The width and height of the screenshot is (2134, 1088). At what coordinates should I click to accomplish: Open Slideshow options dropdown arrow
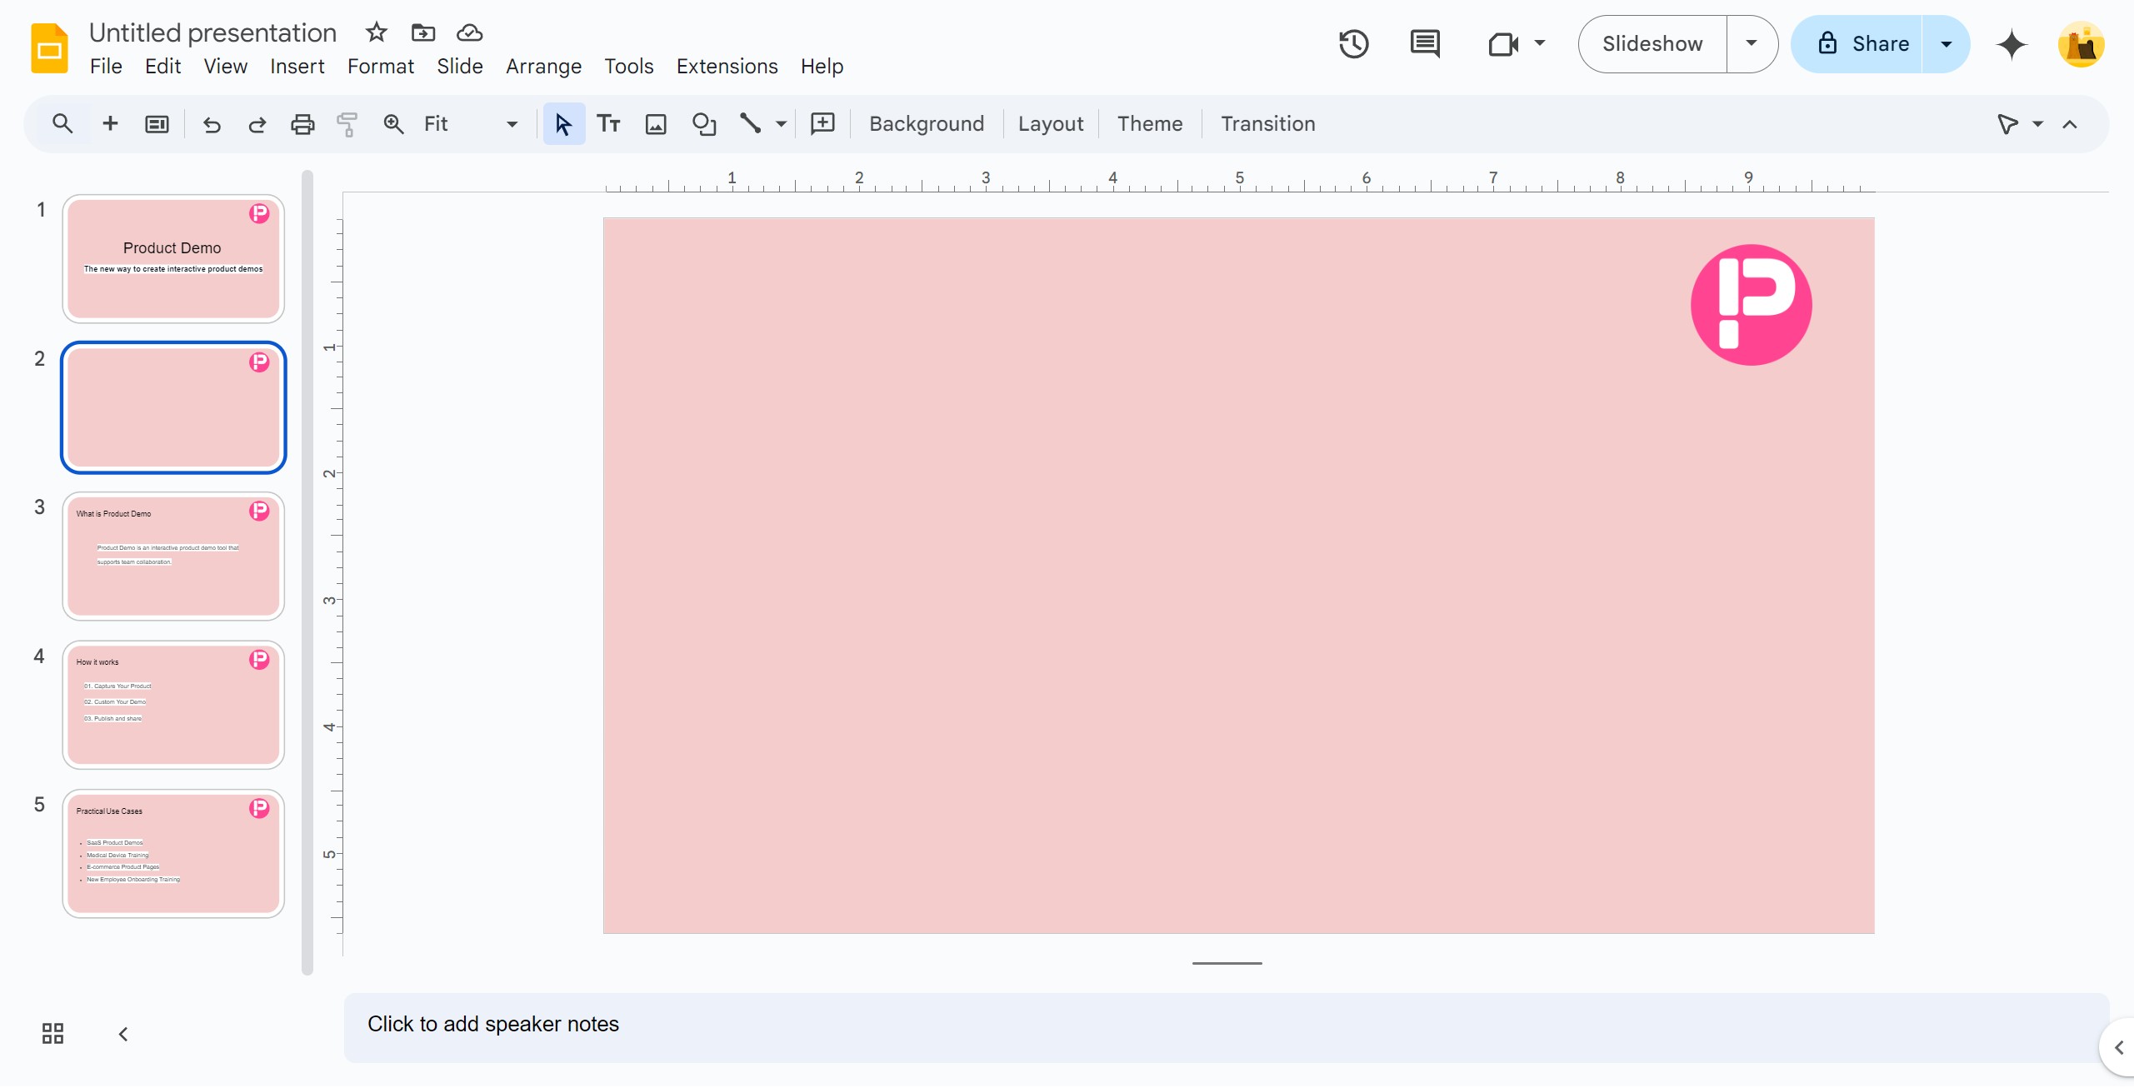point(1751,43)
